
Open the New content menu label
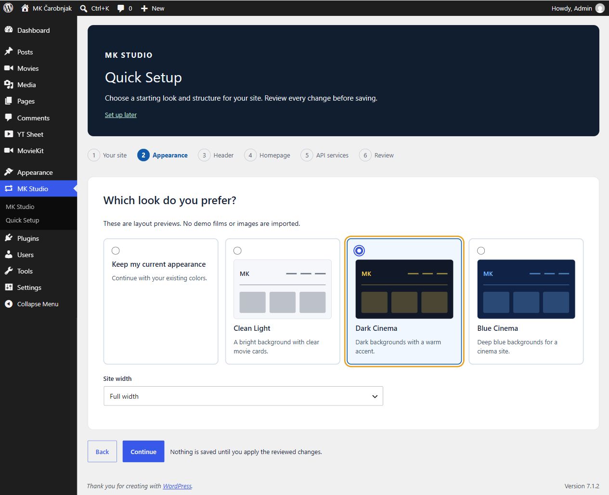tap(158, 9)
